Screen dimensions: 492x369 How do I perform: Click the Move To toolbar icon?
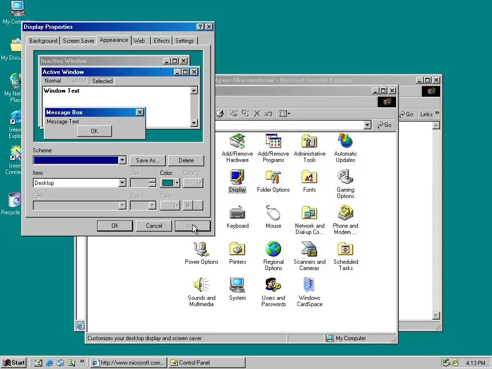pyautogui.click(x=234, y=113)
